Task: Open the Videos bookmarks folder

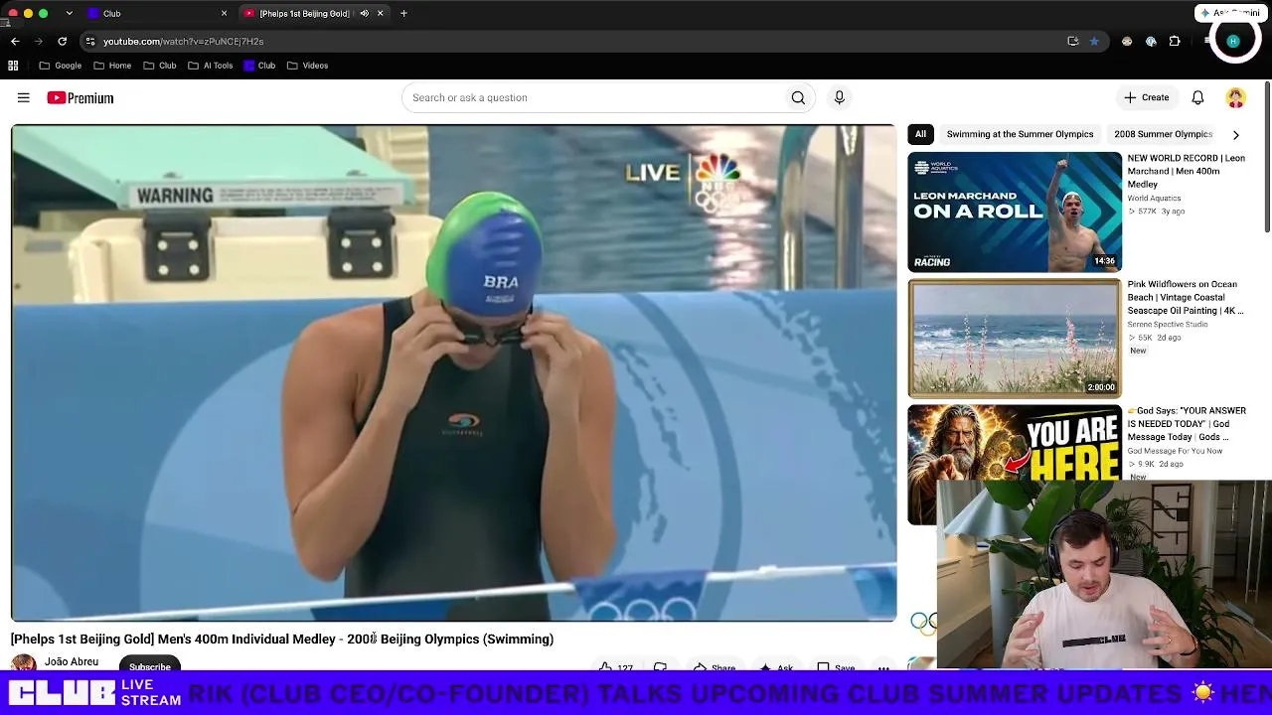Action: pyautogui.click(x=307, y=66)
